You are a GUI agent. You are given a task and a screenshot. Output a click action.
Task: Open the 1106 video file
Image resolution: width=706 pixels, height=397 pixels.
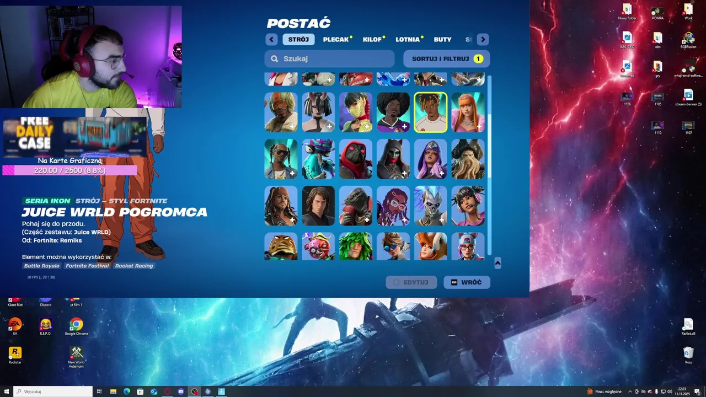[627, 98]
